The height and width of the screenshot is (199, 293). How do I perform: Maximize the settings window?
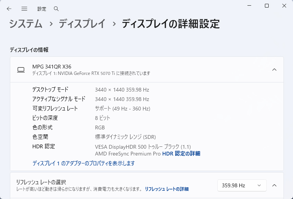[x=267, y=6]
